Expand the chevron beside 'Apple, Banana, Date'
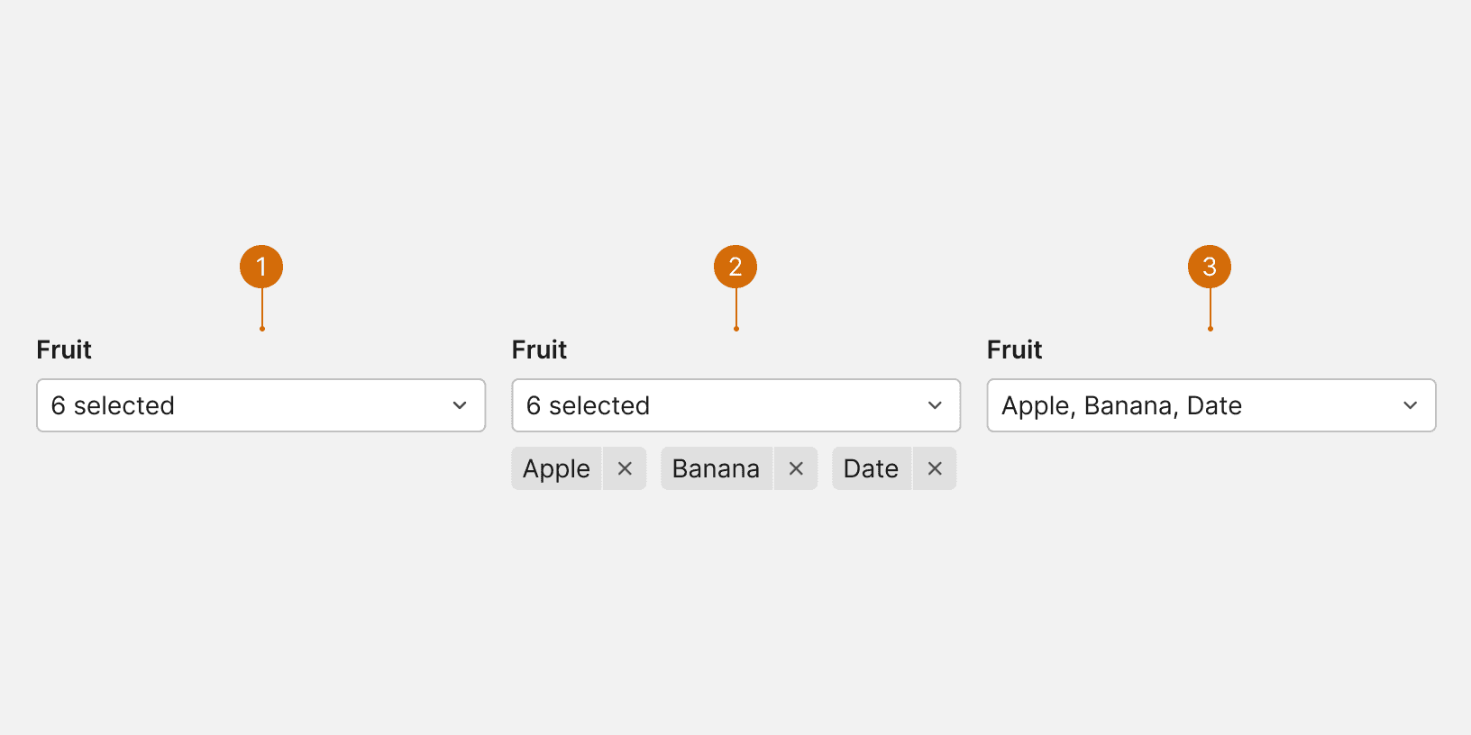 click(x=1411, y=405)
